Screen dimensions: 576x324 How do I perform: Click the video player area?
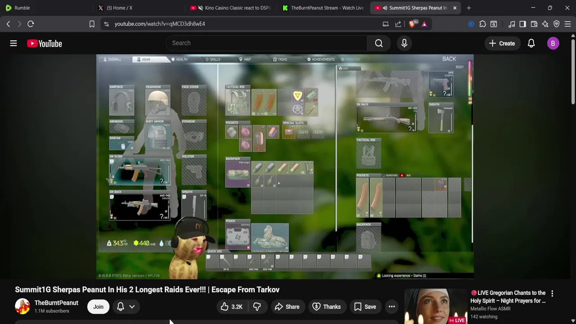[x=285, y=166]
